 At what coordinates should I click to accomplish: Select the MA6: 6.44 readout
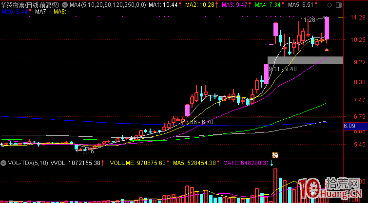point(15,12)
